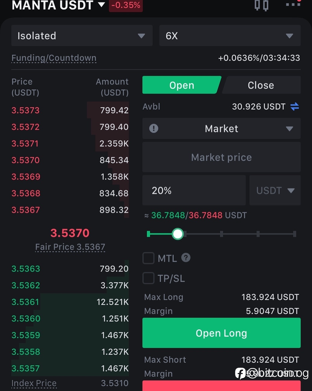Open the Funding/Countdown link
312x391 pixels.
[x=54, y=58]
